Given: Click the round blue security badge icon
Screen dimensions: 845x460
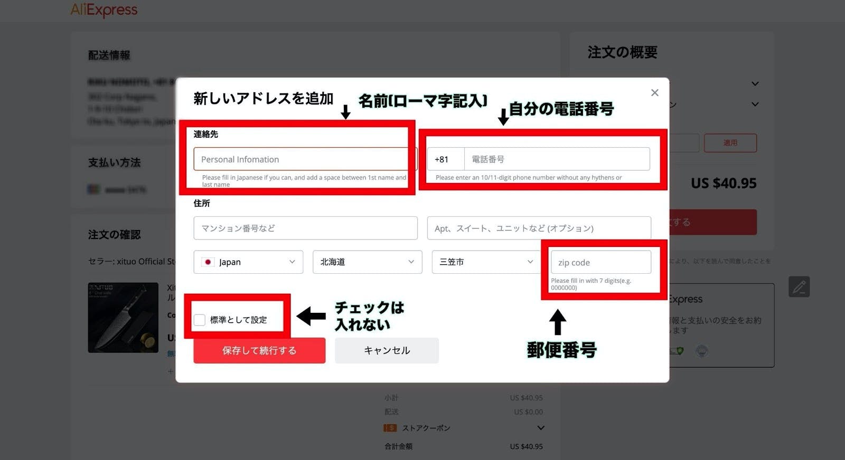Looking at the screenshot, I should click(701, 351).
